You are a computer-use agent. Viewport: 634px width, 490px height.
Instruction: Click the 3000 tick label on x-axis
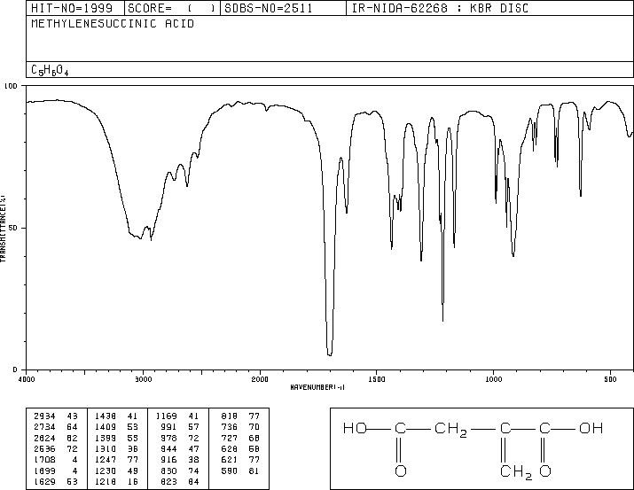[x=143, y=379]
